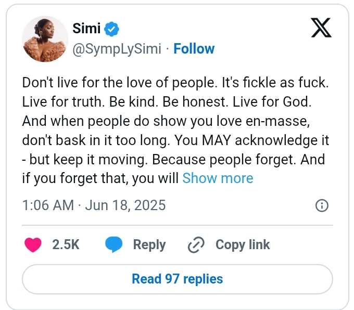Like the tweet with the pink heart
The height and width of the screenshot is (310, 354).
[x=33, y=244]
